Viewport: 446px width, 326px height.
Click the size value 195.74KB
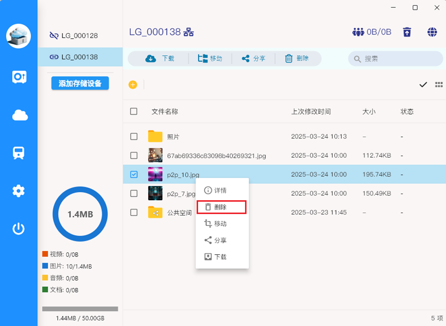click(x=376, y=175)
